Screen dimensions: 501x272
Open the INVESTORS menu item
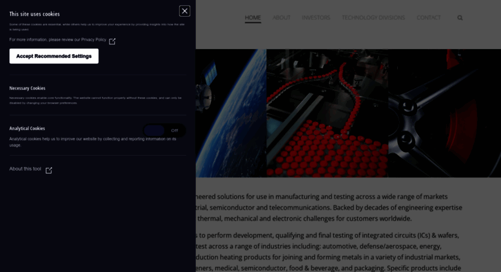click(x=316, y=17)
